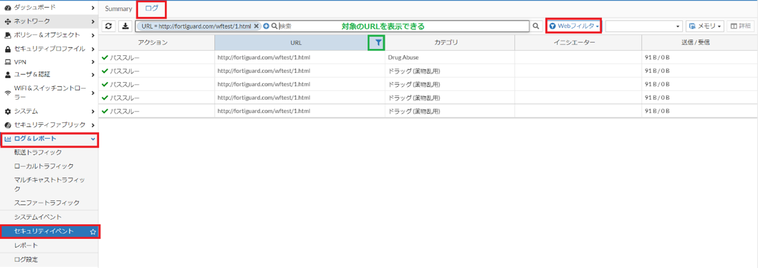Collapse the ログ＆レポート section chevron
This screenshot has width=758, height=268.
click(x=93, y=139)
